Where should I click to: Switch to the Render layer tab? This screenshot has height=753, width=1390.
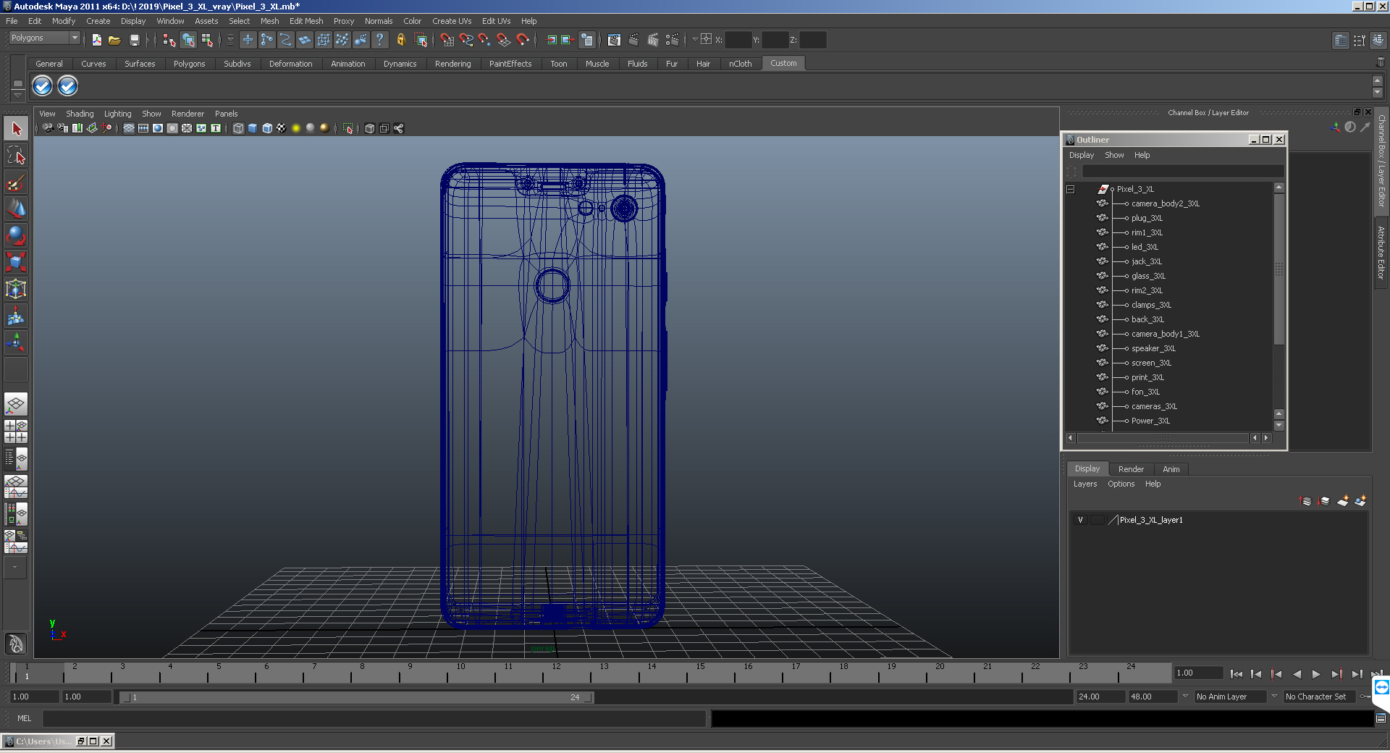pos(1131,469)
